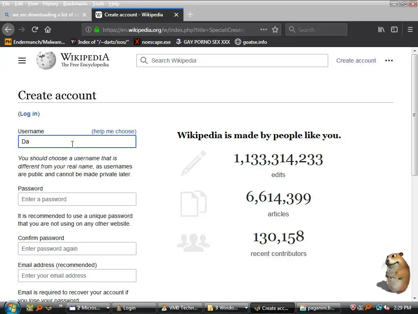Open the noescape.exe bookmark
This screenshot has width=418, height=314.
pos(153,42)
